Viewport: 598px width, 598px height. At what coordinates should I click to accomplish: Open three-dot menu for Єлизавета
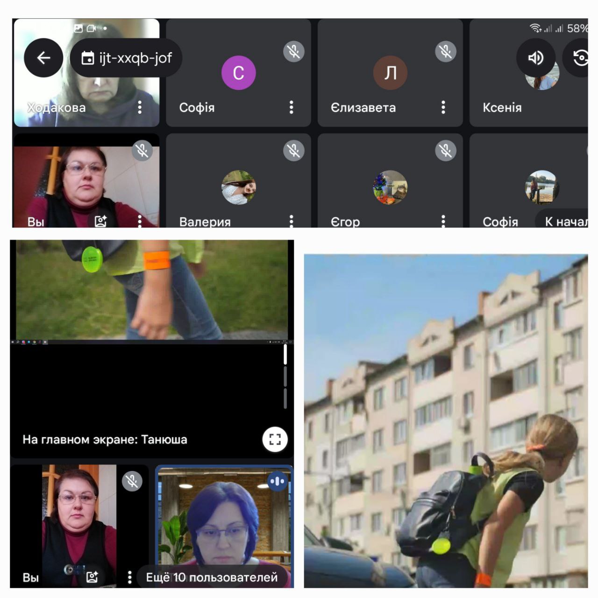coord(443,107)
